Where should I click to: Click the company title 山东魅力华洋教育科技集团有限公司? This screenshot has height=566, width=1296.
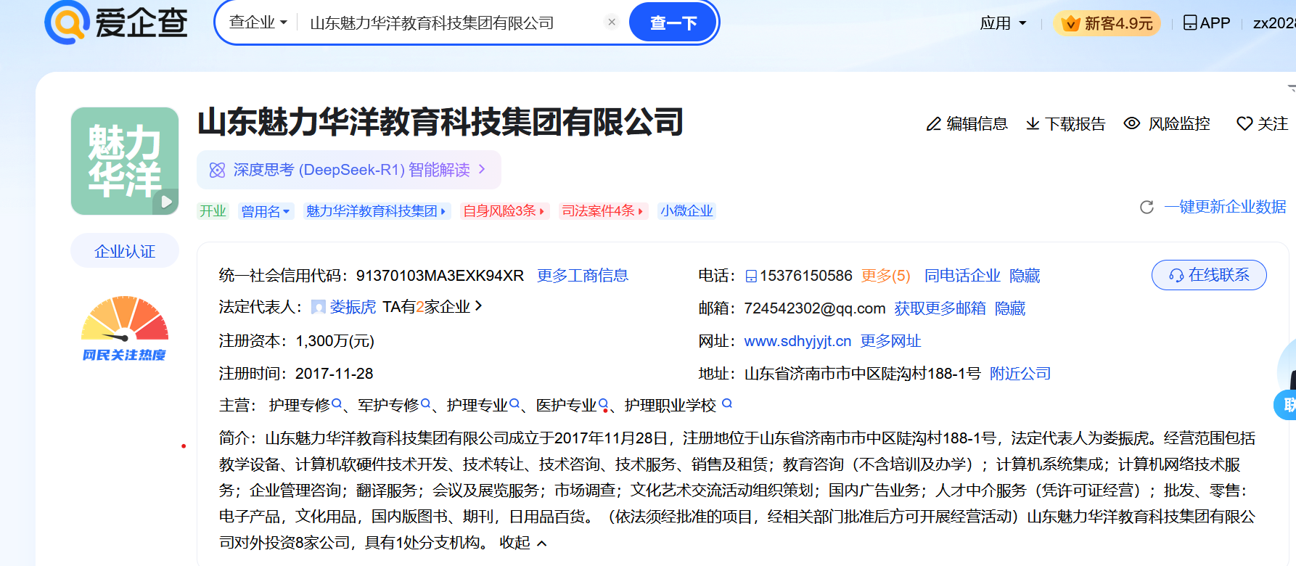point(440,122)
